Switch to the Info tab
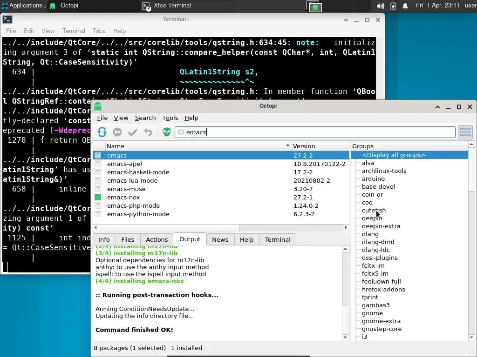The image size is (477, 357). click(x=104, y=239)
